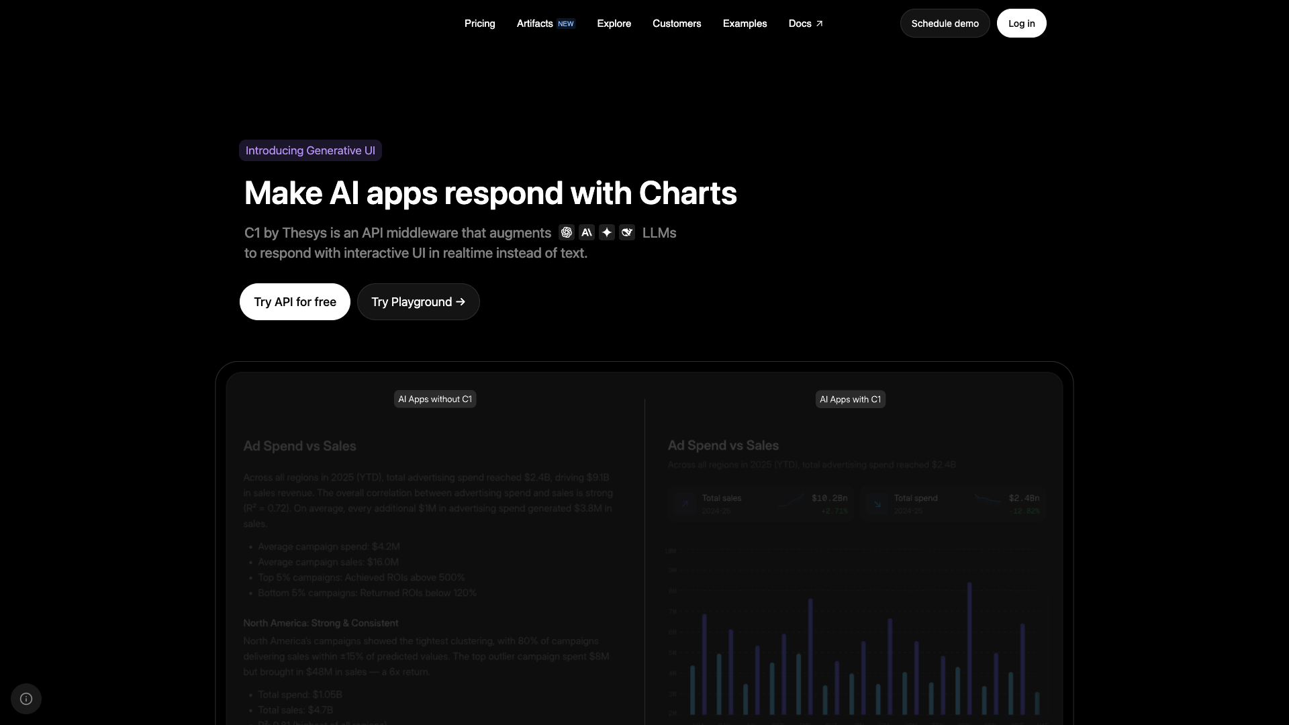1289x725 pixels.
Task: Select the AI Apps without C1 label
Action: click(435, 399)
